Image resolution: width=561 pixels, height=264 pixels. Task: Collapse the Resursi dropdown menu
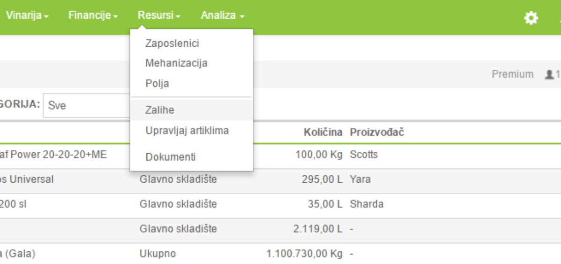click(x=159, y=15)
